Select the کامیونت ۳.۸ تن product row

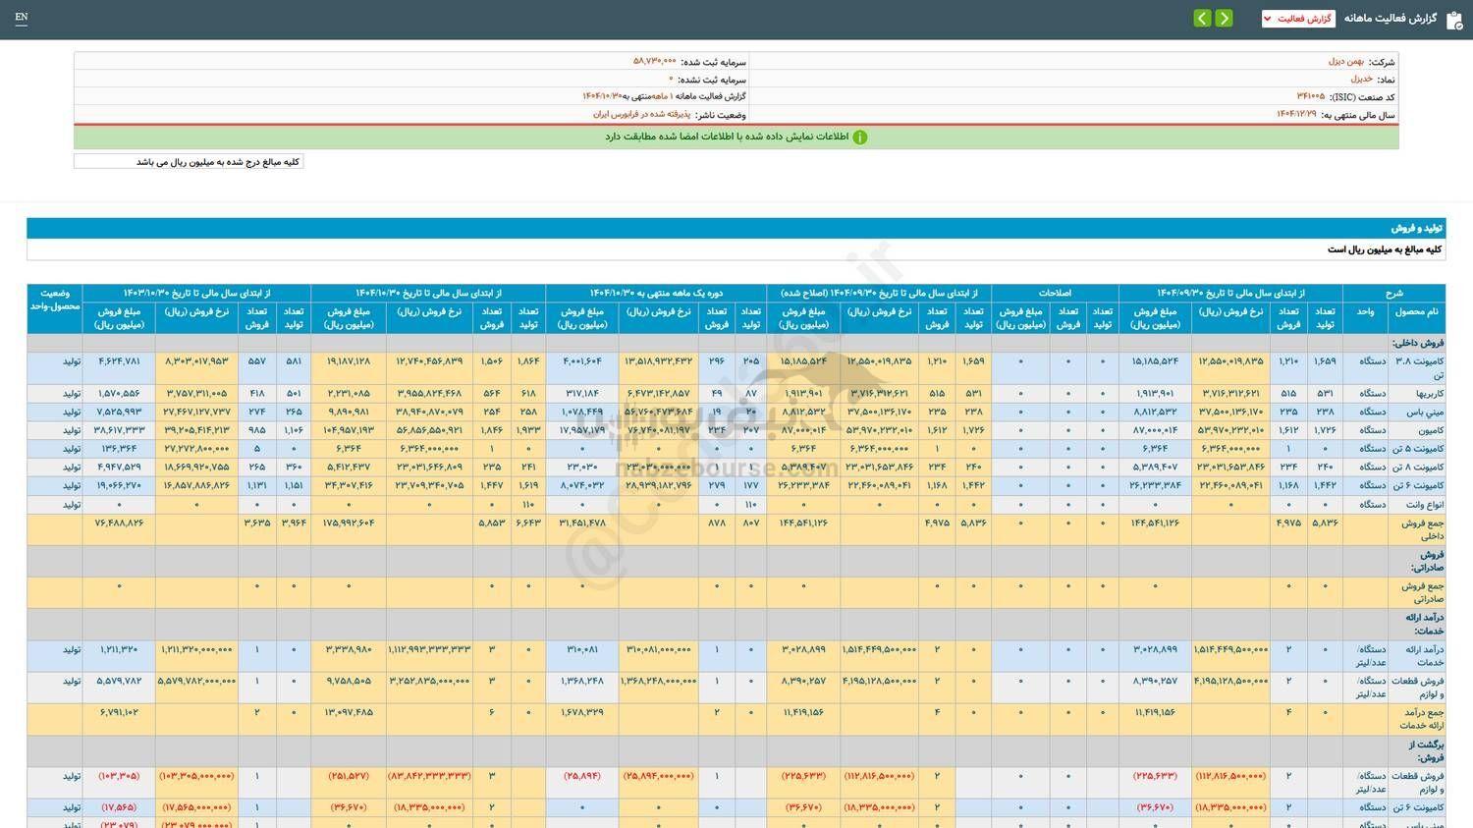coord(1418,367)
